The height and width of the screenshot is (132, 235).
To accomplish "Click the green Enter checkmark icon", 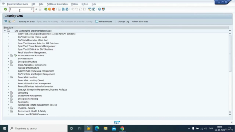I will tap(6, 9).
